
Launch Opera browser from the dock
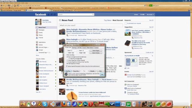(x=91, y=104)
